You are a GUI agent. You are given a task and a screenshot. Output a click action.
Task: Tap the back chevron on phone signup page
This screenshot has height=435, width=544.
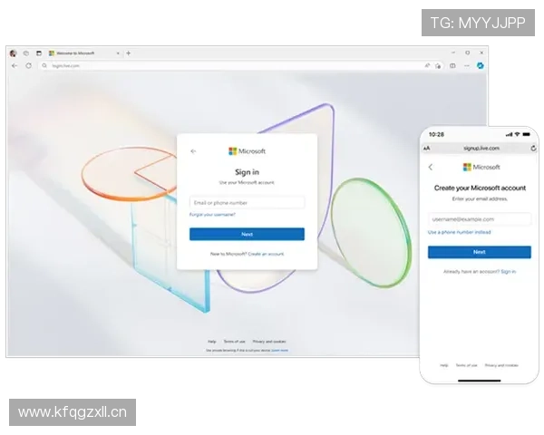tap(431, 167)
